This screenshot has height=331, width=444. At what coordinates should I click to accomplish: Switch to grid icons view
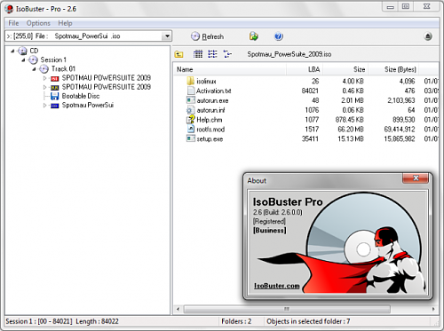[198, 54]
